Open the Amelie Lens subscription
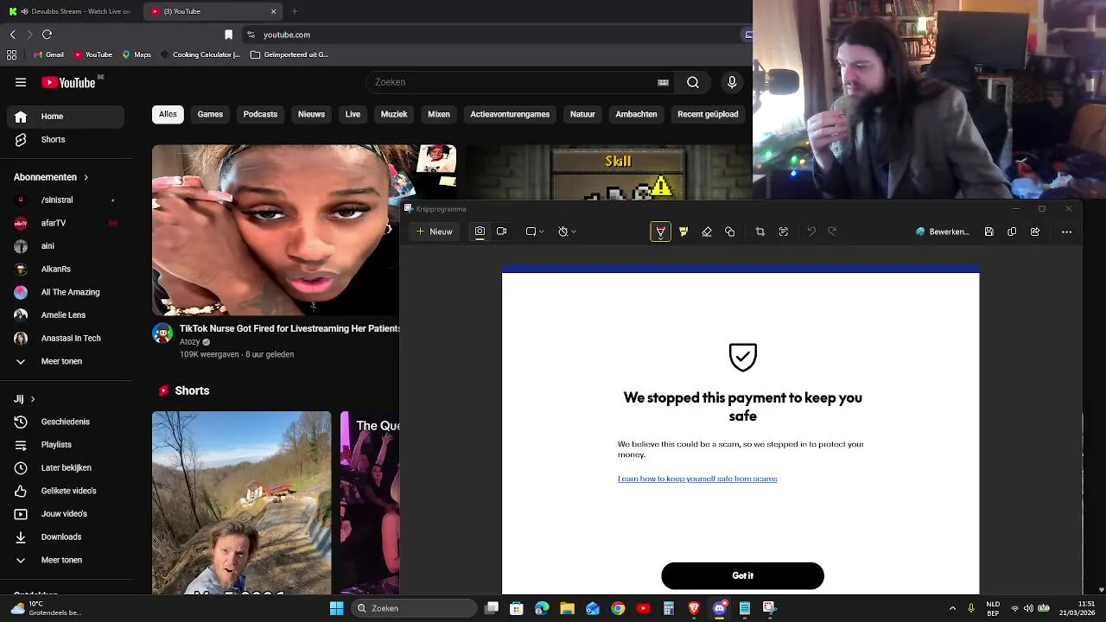The width and height of the screenshot is (1106, 622). tap(66, 315)
